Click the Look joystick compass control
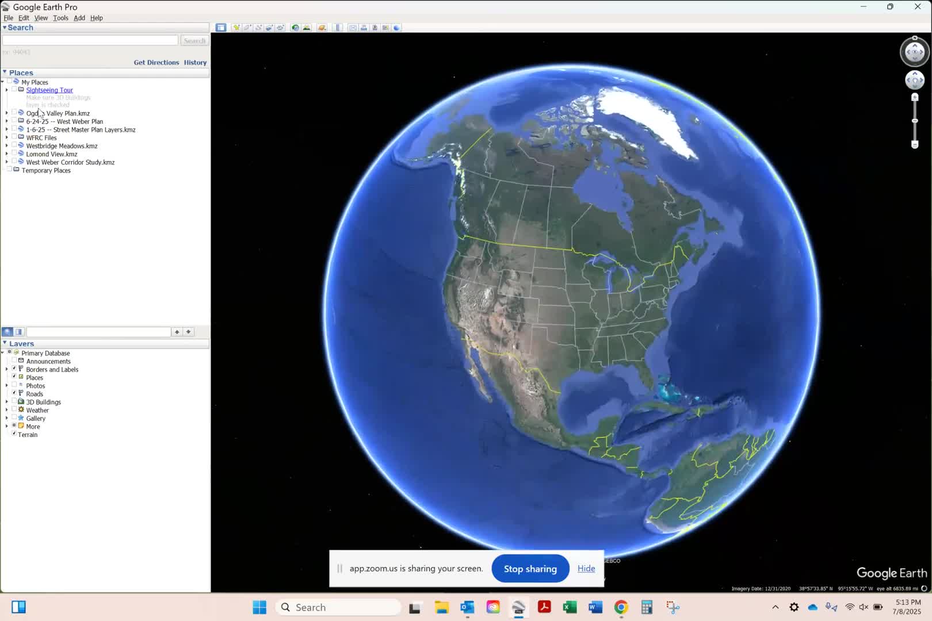 coord(915,52)
